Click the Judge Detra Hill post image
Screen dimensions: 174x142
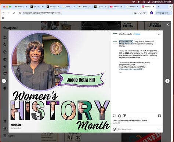point(59,81)
